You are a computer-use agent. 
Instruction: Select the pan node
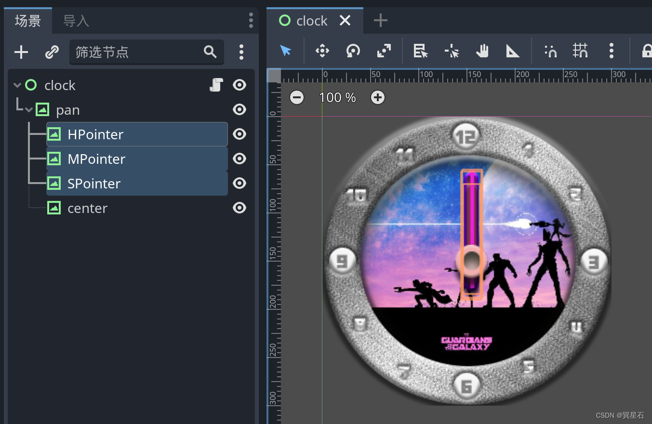(67, 110)
